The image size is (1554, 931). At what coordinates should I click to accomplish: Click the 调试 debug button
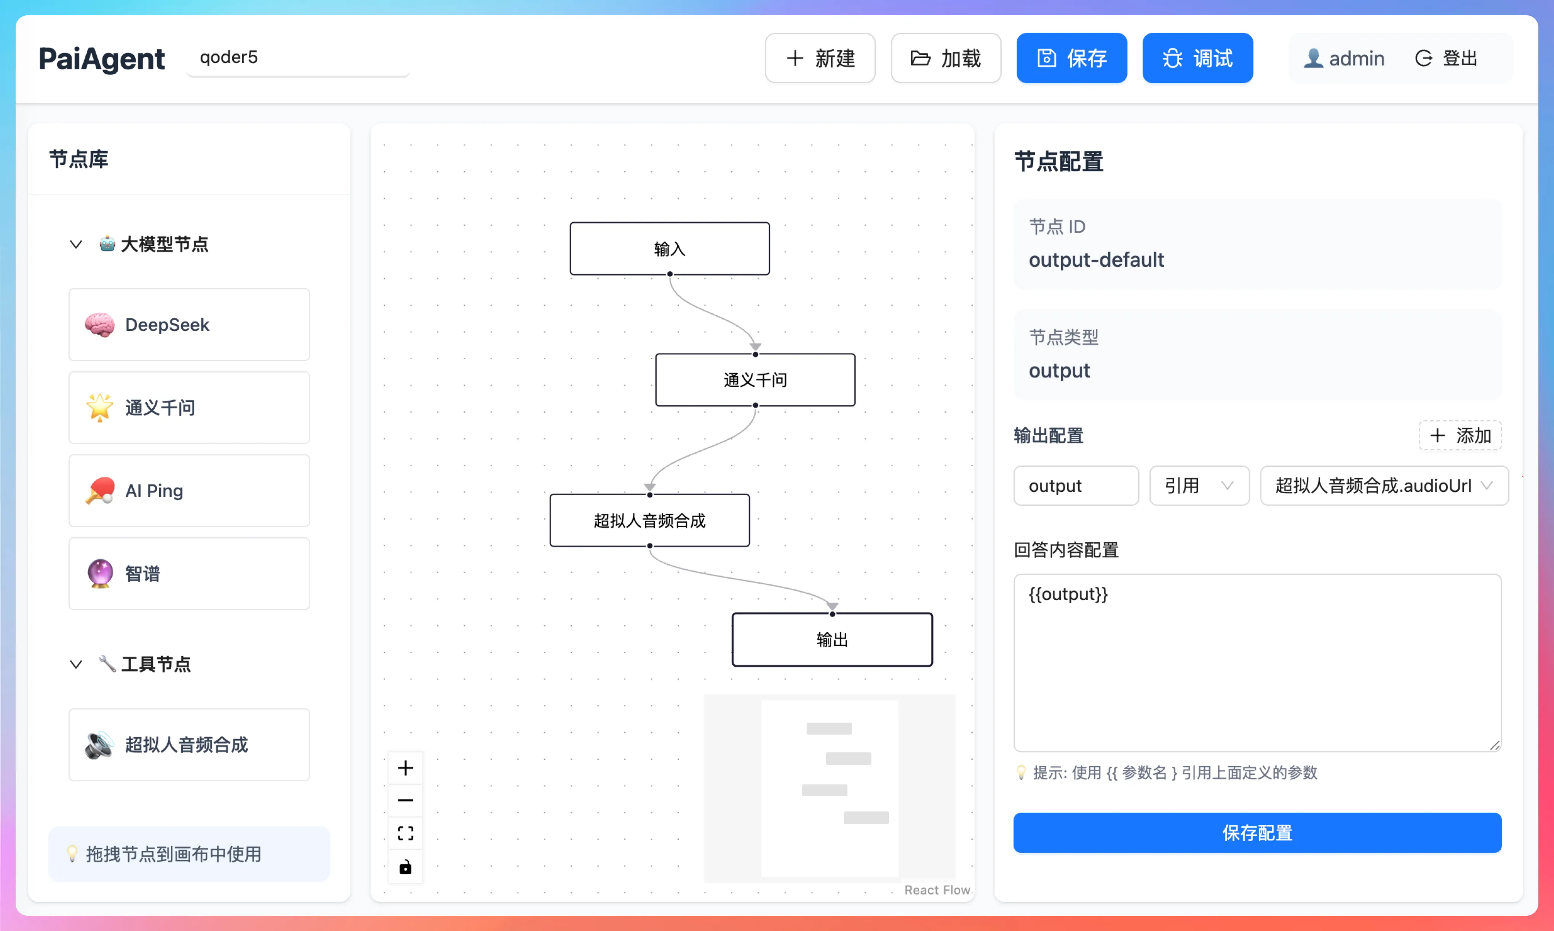tap(1197, 58)
